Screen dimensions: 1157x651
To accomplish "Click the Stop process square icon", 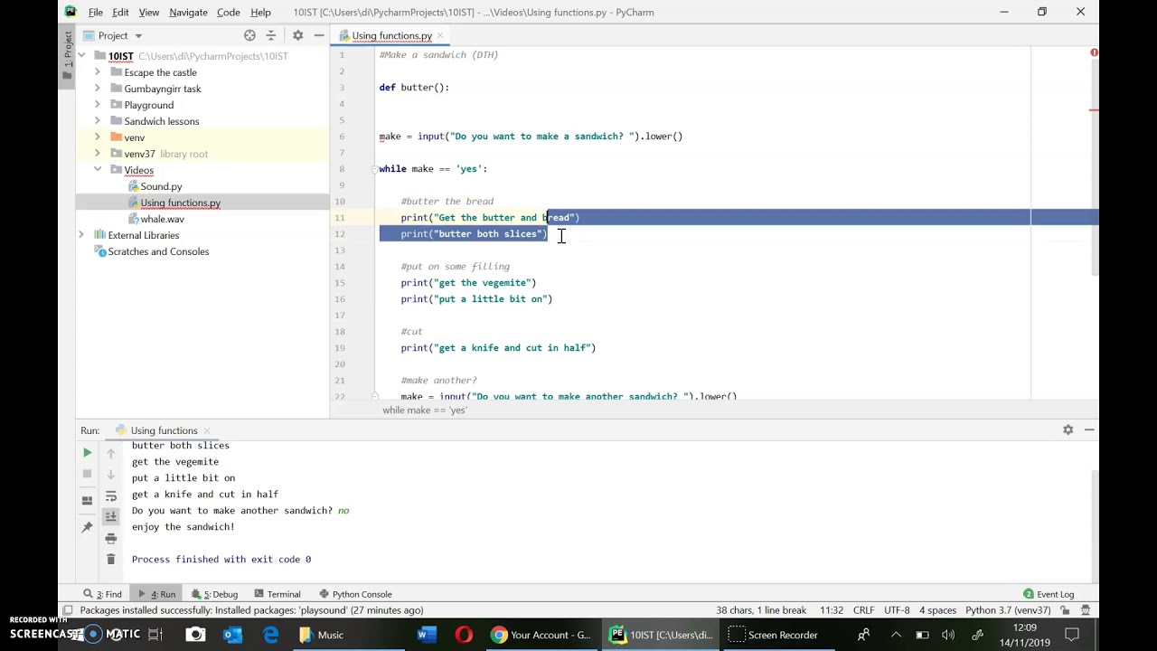I will [87, 474].
